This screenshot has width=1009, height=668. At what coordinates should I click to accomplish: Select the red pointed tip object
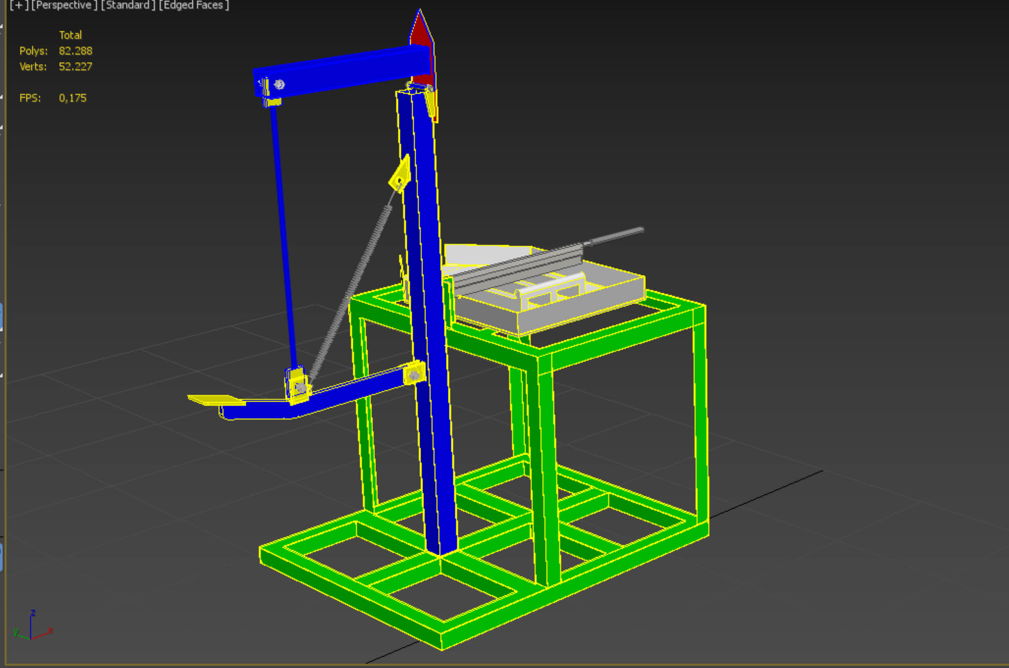(421, 32)
